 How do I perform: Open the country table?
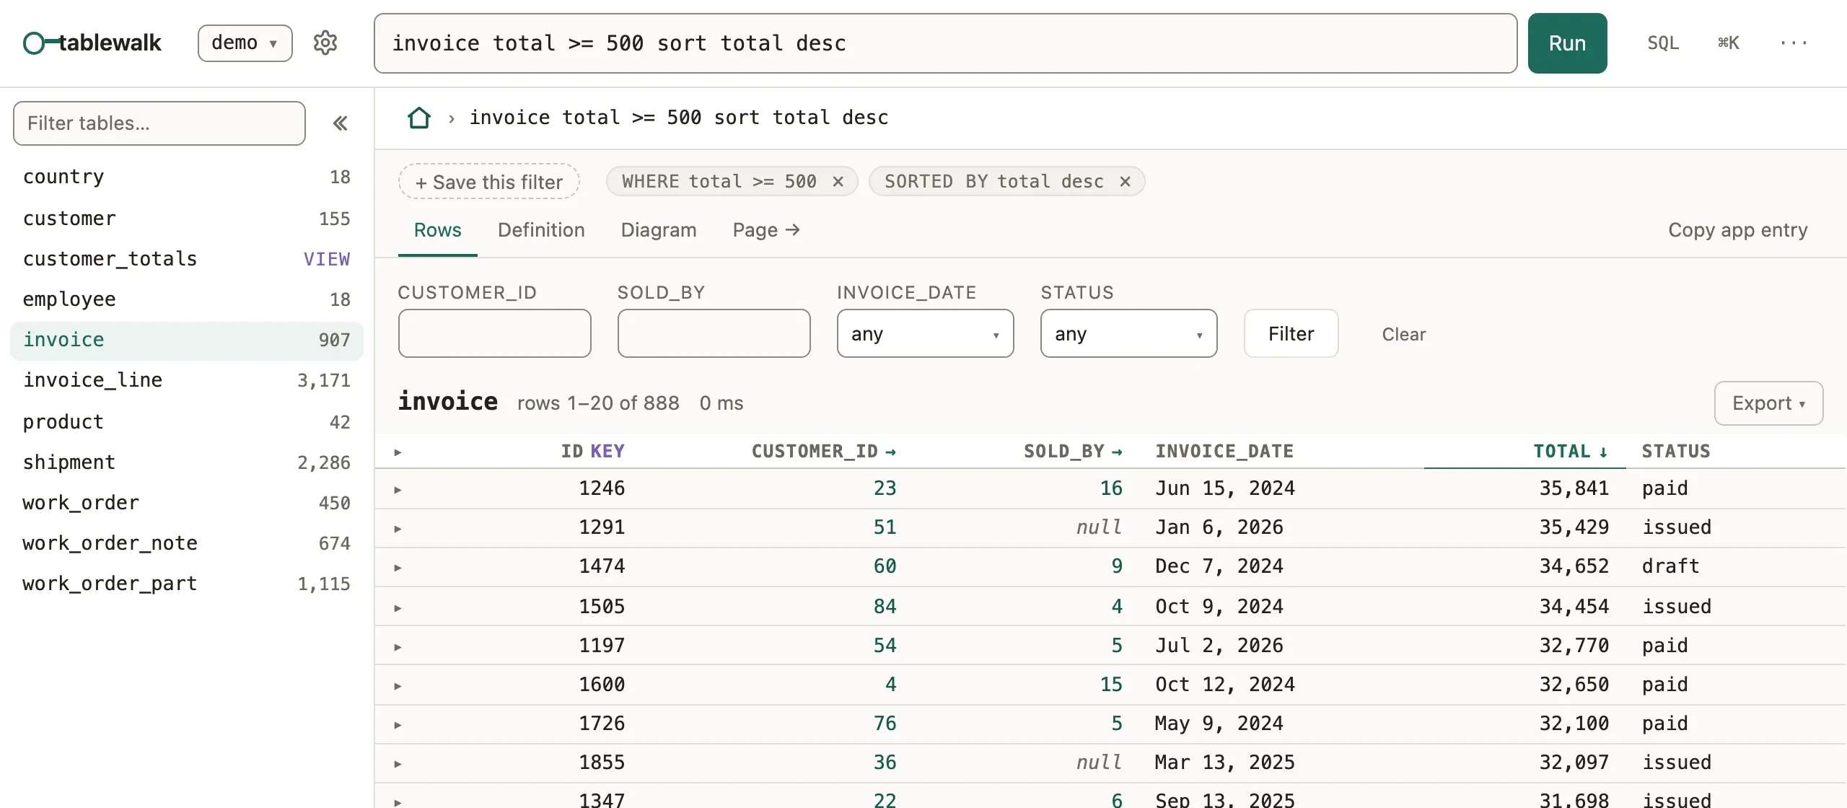click(186, 177)
